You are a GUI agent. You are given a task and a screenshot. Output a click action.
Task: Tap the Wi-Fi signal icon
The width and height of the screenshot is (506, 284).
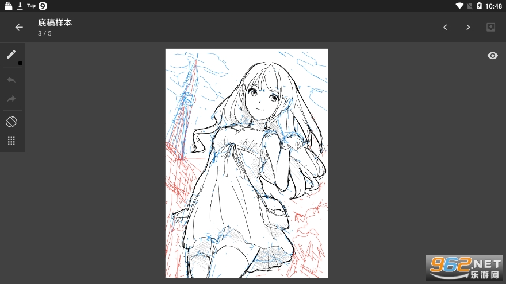pyautogui.click(x=459, y=6)
